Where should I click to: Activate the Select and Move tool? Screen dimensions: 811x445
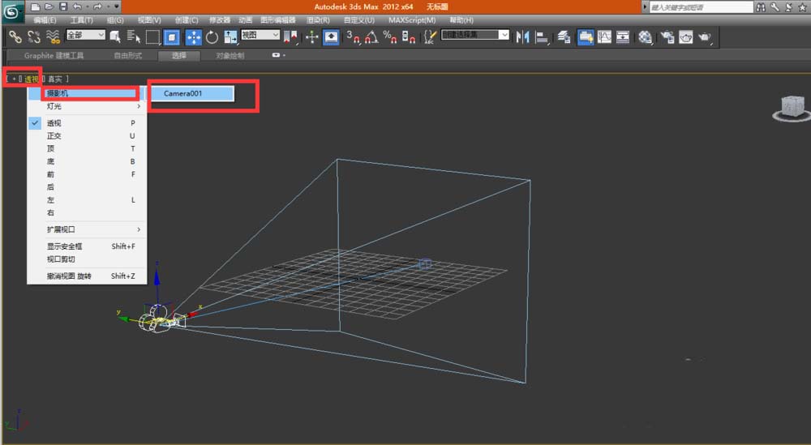click(194, 36)
